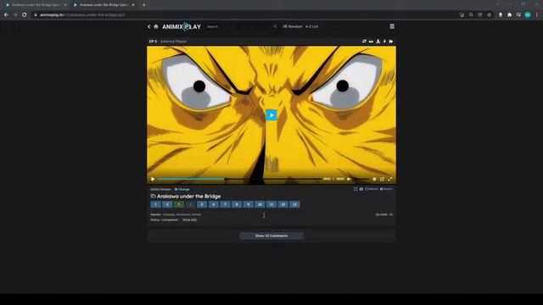Click the folder icon beside anime title

153,196
